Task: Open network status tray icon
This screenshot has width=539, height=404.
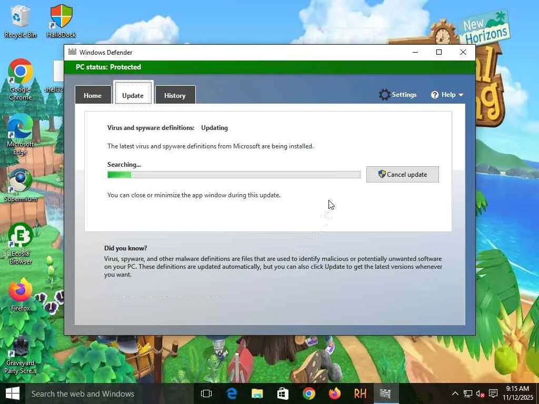Action: coord(467,393)
